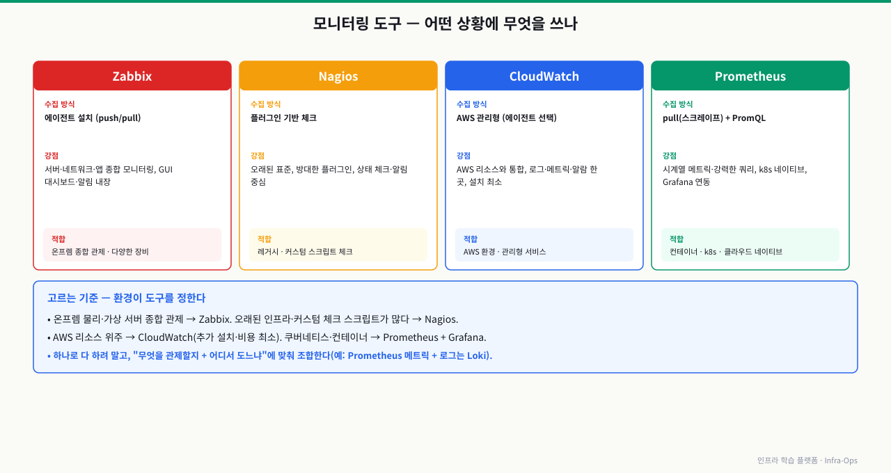Click the title '모니터링 도구 — 어떤 상황에 무엇을 쓰나'
This screenshot has width=891, height=473.
[x=445, y=24]
